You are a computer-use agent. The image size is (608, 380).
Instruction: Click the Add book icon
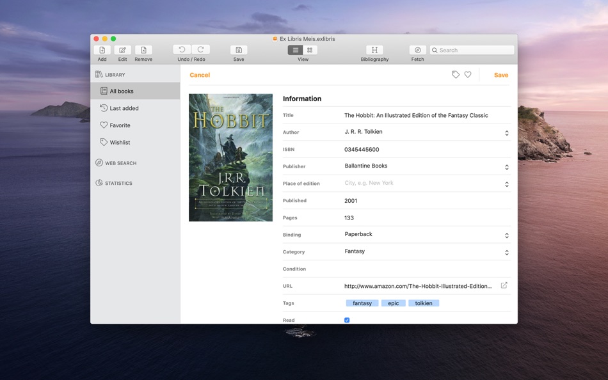pos(102,49)
